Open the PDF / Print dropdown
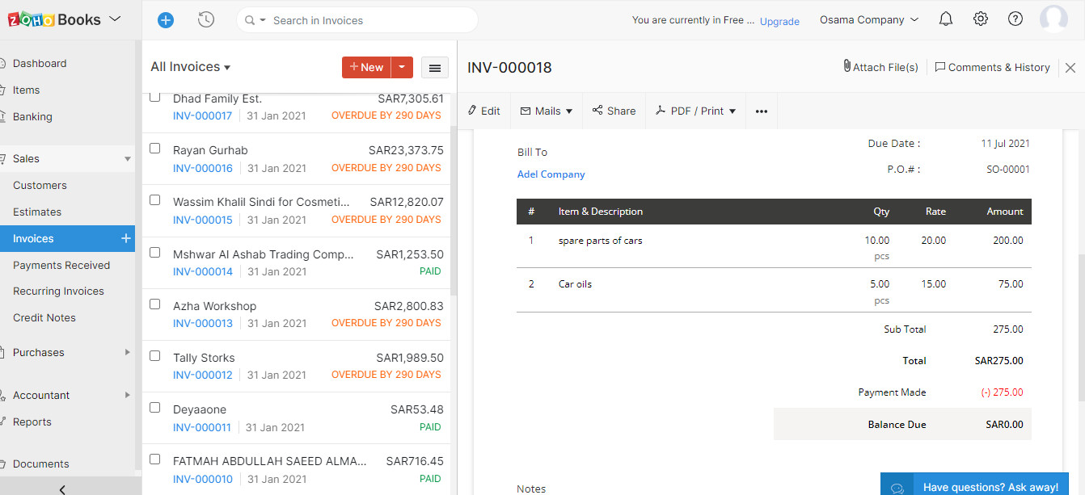Screen dimensions: 1085x495 [x=695, y=111]
